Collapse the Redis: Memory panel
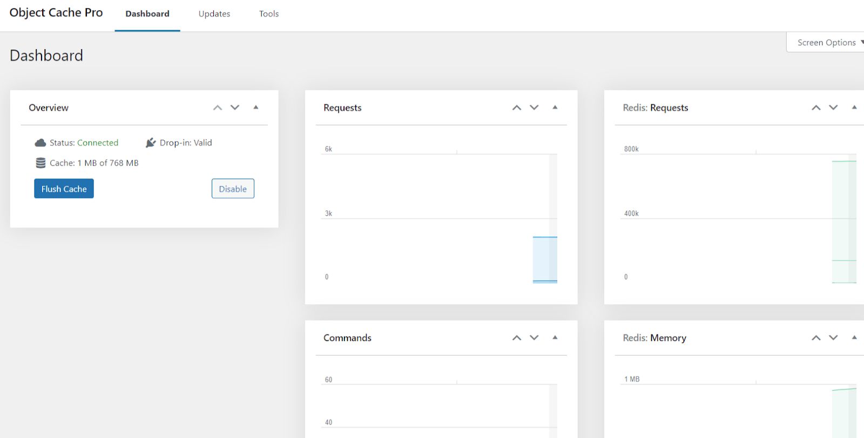 tap(854, 338)
